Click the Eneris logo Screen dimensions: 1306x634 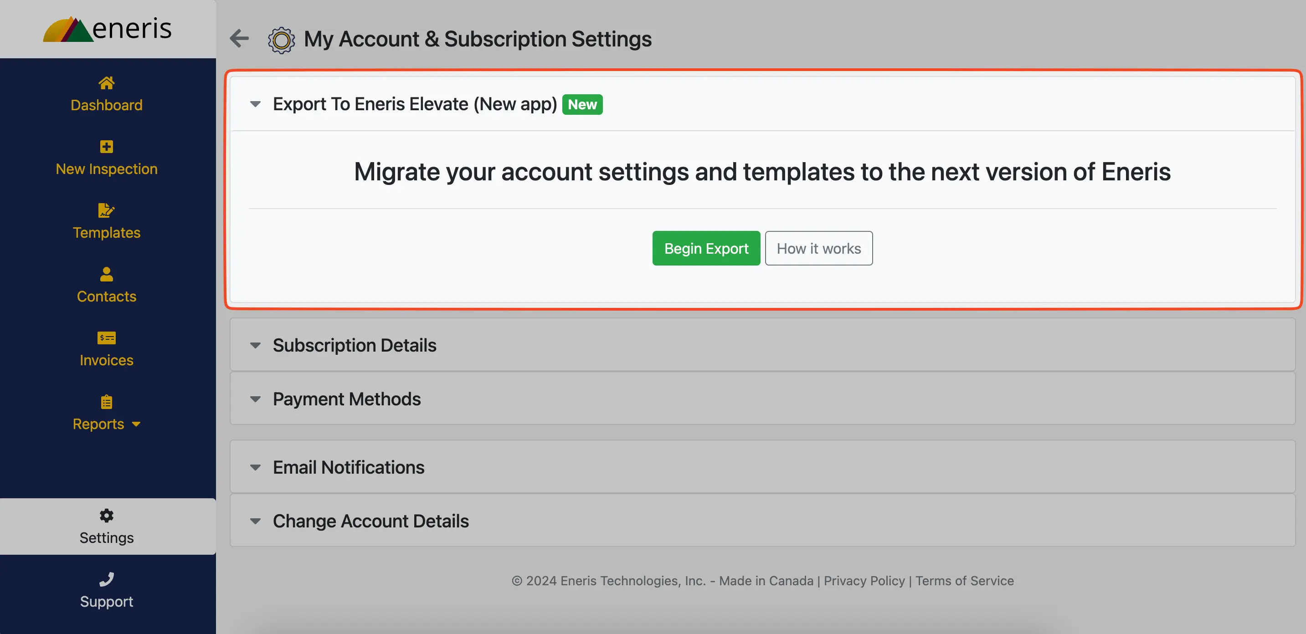point(108,29)
